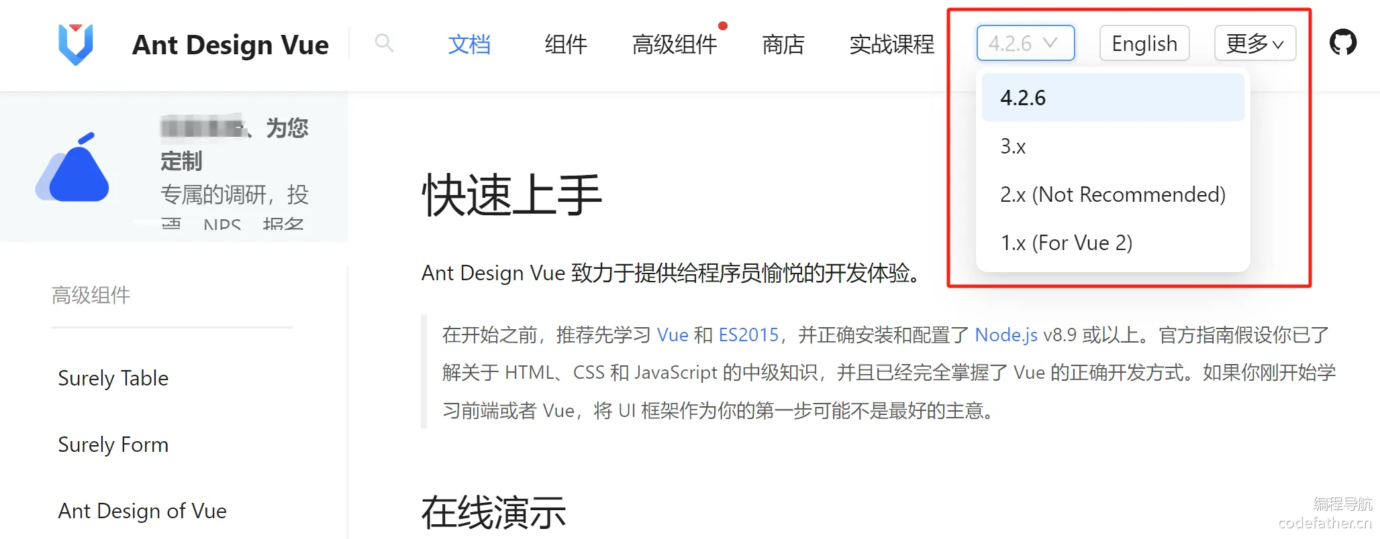This screenshot has height=539, width=1380.
Task: Open the 商店 navigation item
Action: click(x=783, y=44)
